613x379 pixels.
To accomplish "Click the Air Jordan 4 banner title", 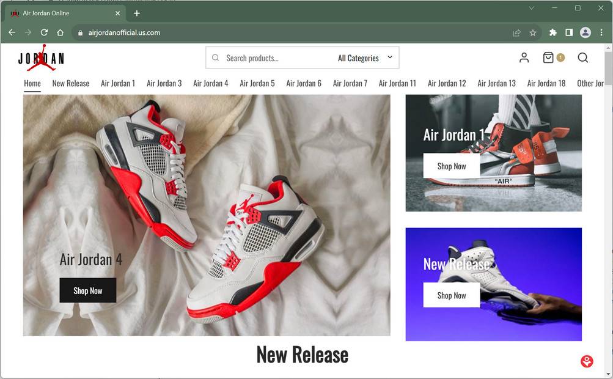I will pos(91,259).
